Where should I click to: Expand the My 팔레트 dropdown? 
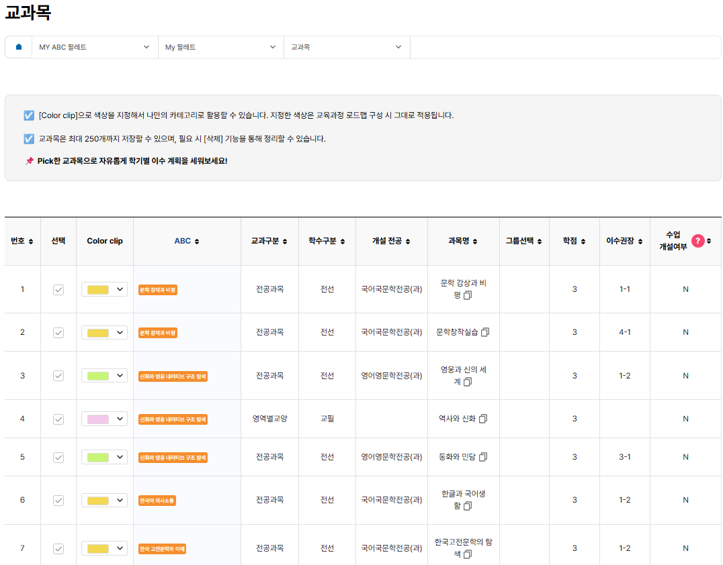[x=220, y=47]
